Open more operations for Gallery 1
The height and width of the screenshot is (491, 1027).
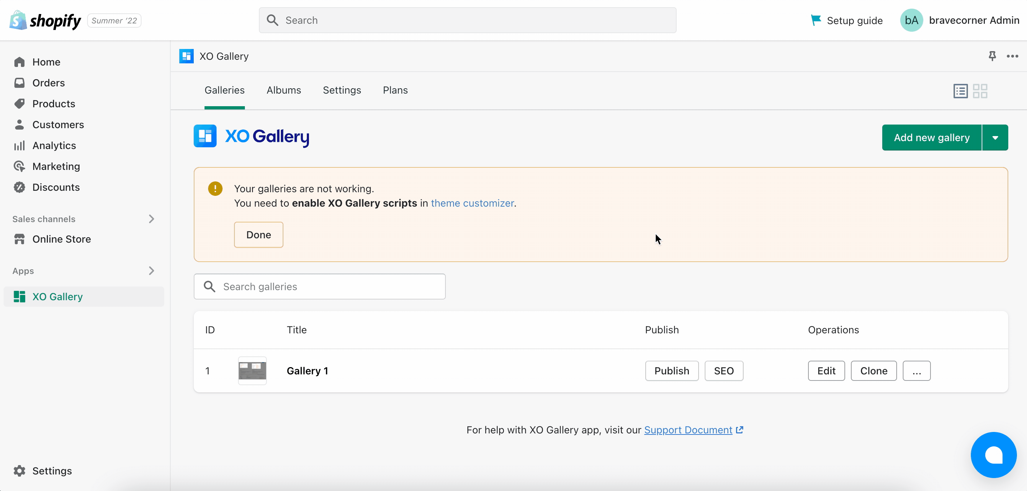pyautogui.click(x=916, y=371)
